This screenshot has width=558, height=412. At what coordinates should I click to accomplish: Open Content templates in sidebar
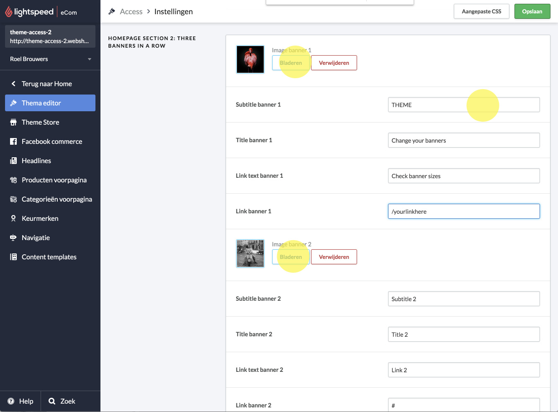[49, 257]
